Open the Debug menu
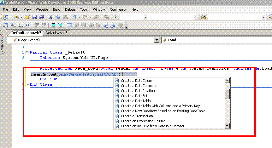The image size is (272, 148). pyautogui.click(x=70, y=9)
